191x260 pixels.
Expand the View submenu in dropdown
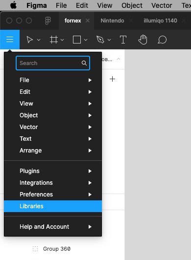click(53, 104)
